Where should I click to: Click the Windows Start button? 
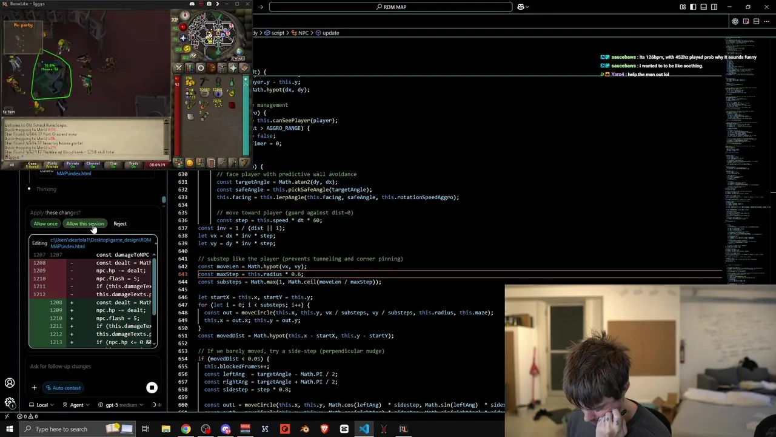(8, 429)
